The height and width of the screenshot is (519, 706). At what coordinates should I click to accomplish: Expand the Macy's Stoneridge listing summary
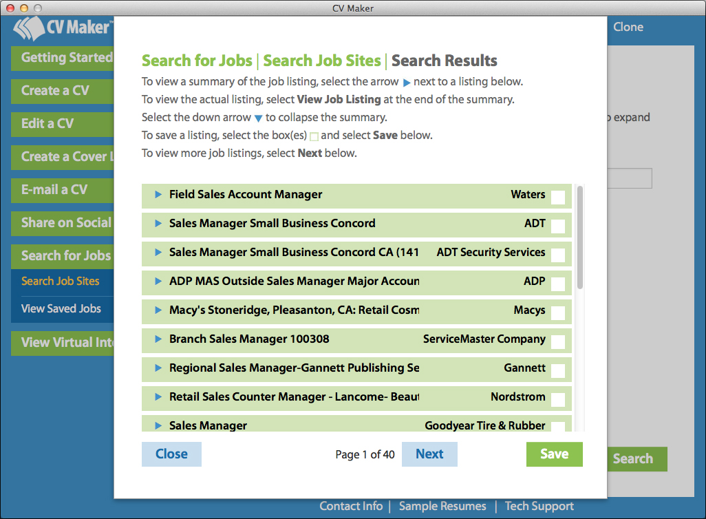tap(157, 310)
